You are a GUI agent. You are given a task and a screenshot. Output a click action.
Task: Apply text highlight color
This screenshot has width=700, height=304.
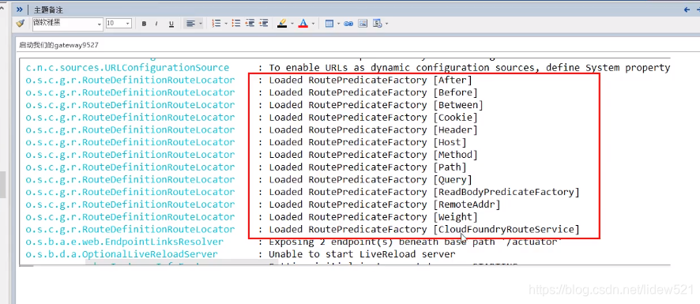pyautogui.click(x=282, y=24)
